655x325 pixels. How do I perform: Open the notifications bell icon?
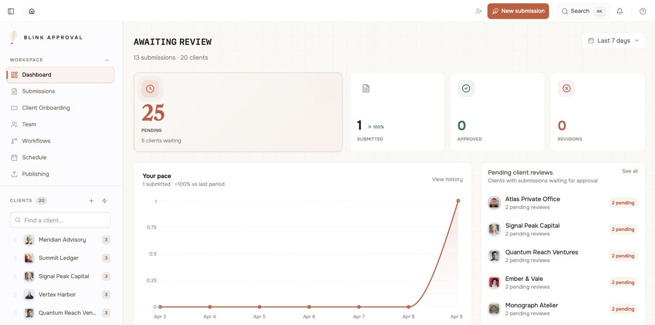pos(619,11)
